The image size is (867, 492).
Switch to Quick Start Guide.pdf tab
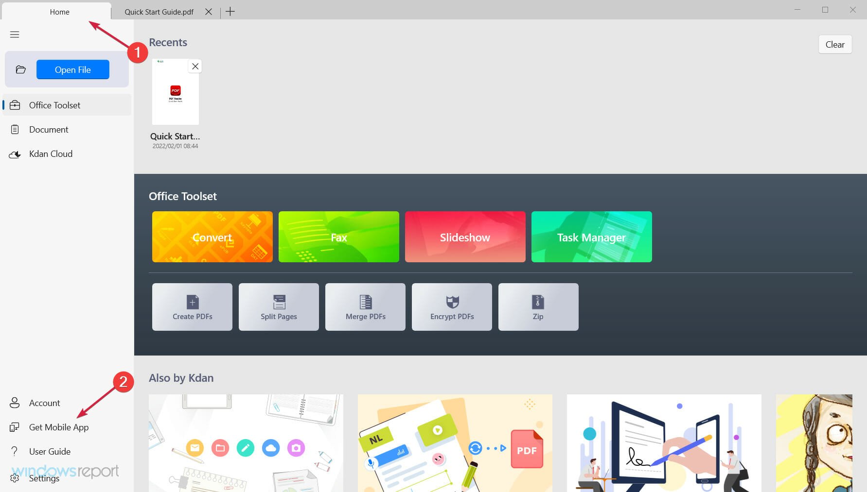tap(159, 12)
